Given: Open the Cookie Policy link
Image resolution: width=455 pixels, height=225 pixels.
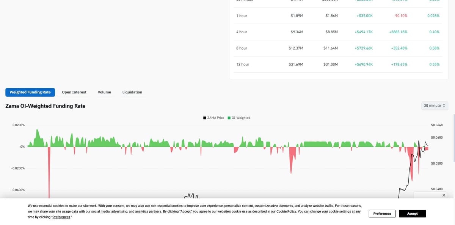Looking at the screenshot, I should point(286,211).
